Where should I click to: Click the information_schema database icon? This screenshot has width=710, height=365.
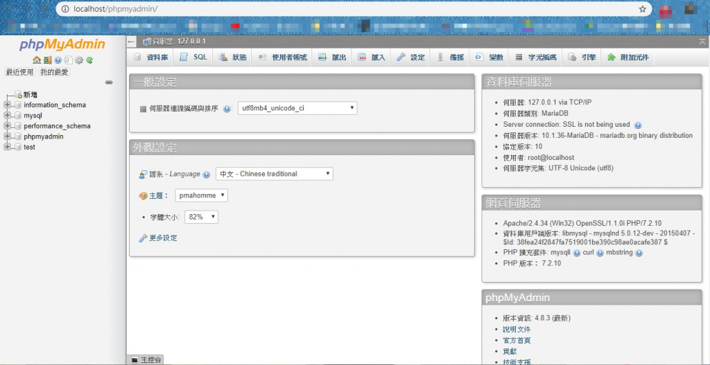17,105
